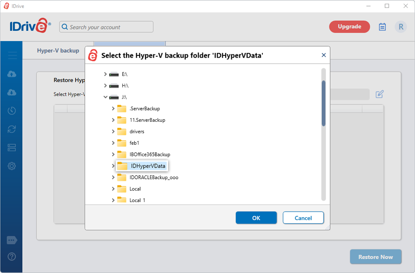The width and height of the screenshot is (415, 273).
Task: Open the hamburger menu in the sidebar
Action: click(12, 55)
